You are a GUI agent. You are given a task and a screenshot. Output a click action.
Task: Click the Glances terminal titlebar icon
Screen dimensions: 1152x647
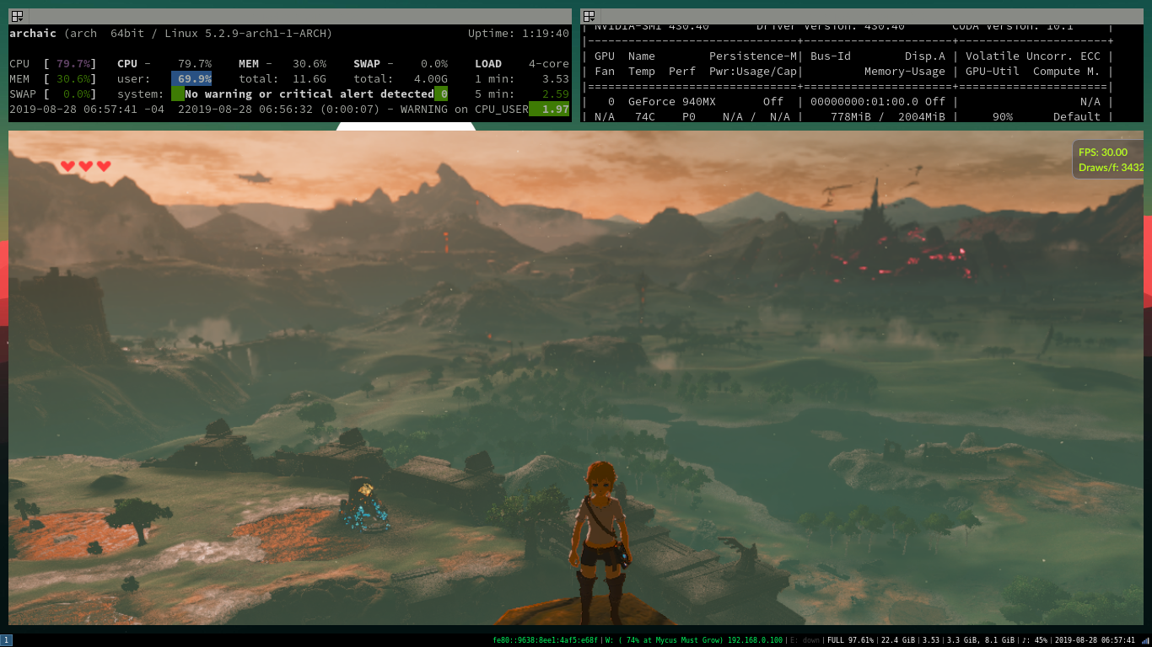[16, 15]
